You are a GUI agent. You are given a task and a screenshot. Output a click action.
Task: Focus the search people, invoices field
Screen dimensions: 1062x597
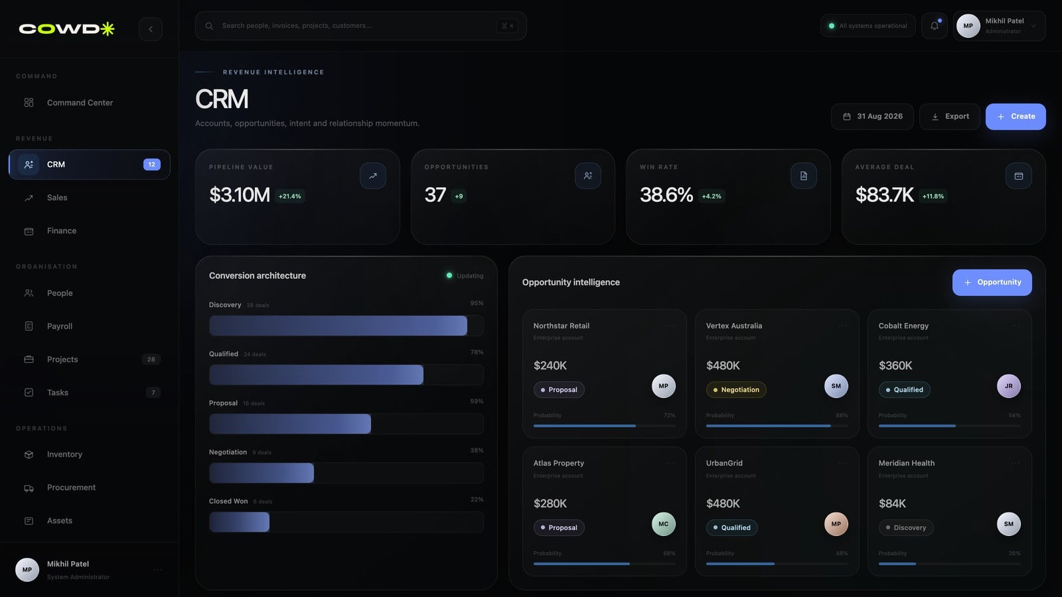click(x=360, y=26)
